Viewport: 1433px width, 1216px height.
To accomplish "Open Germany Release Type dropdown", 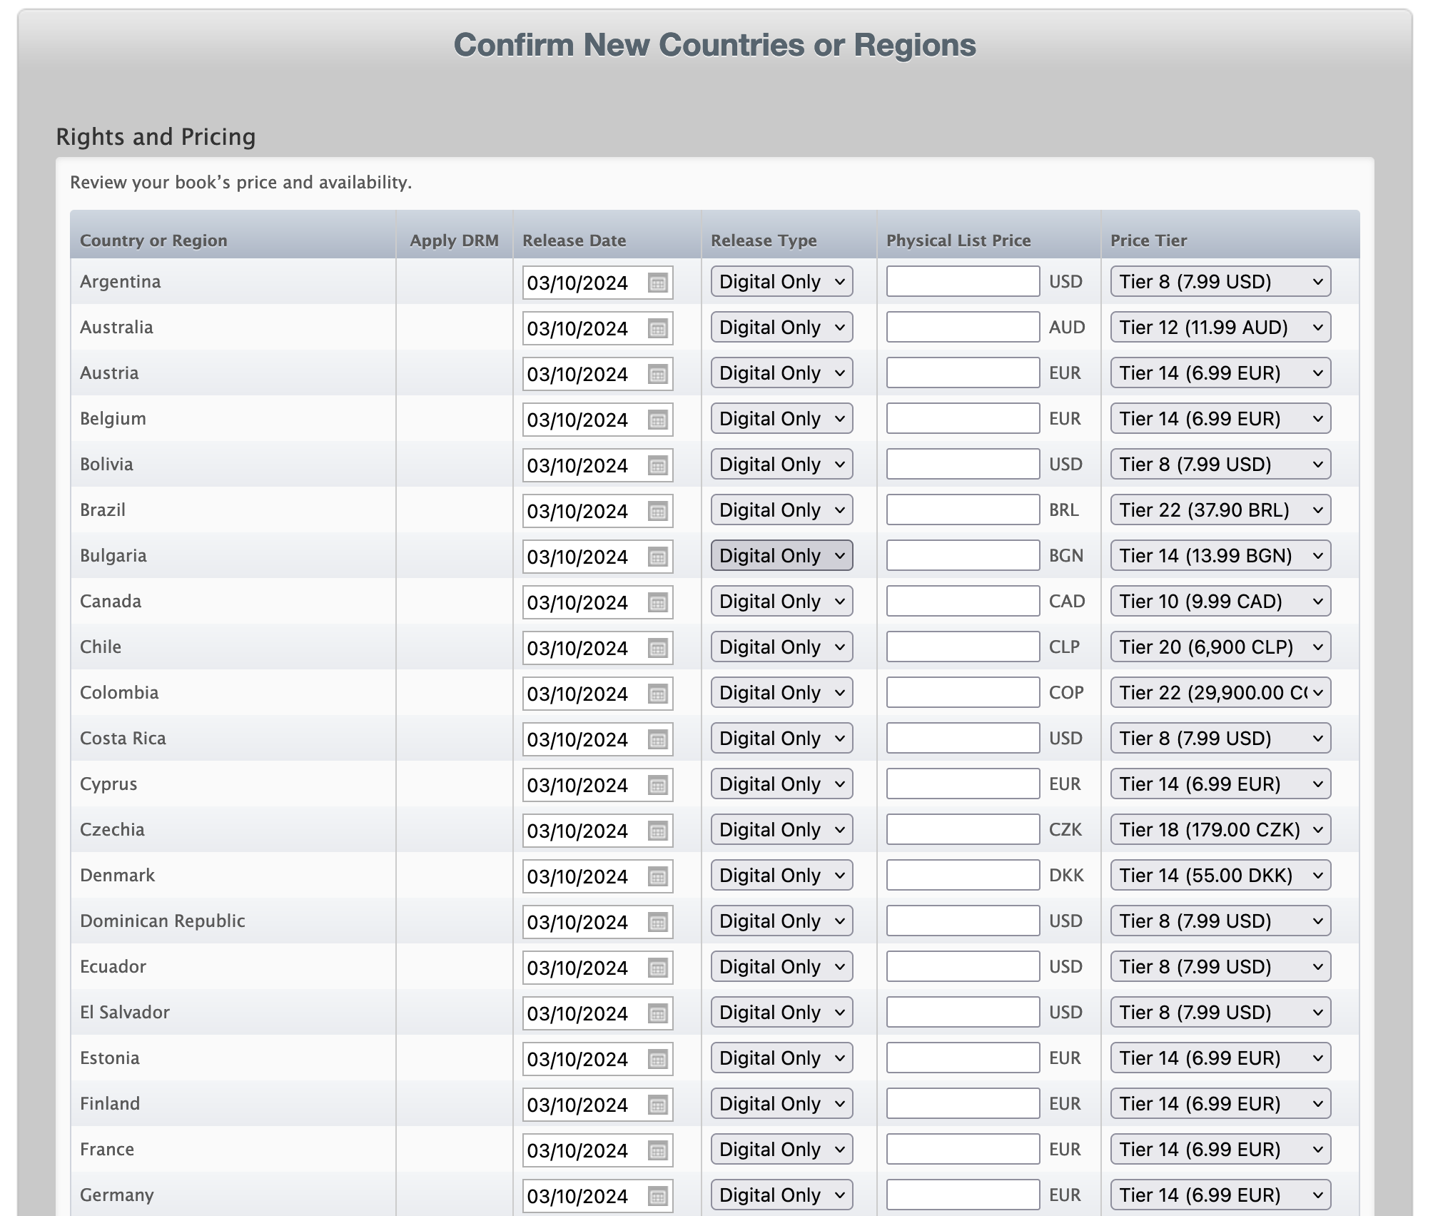I will tap(781, 1195).
